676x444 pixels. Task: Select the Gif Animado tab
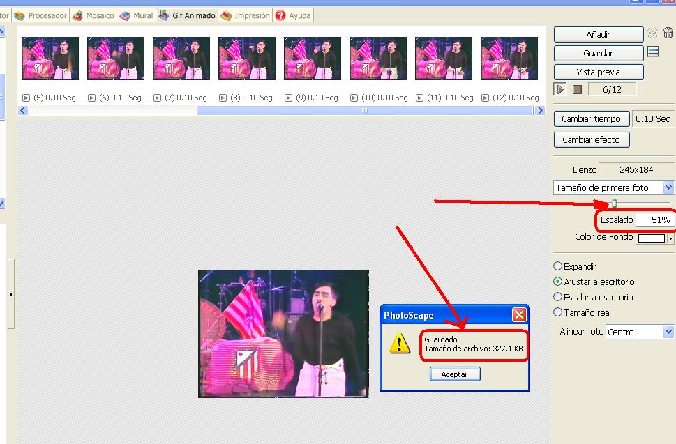(187, 16)
